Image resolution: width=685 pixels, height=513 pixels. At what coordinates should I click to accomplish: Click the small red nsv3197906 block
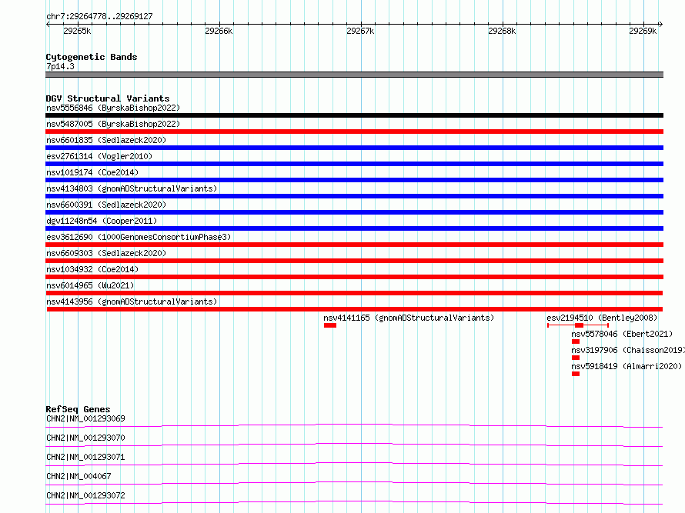(576, 358)
